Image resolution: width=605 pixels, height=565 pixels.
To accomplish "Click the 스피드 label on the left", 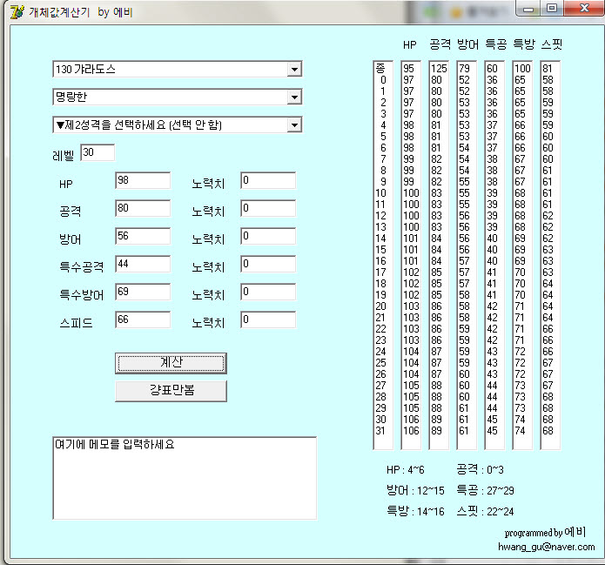I will (76, 323).
